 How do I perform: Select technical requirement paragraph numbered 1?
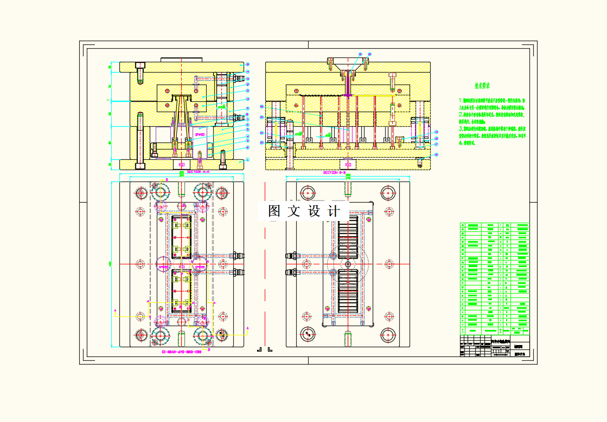492,105
